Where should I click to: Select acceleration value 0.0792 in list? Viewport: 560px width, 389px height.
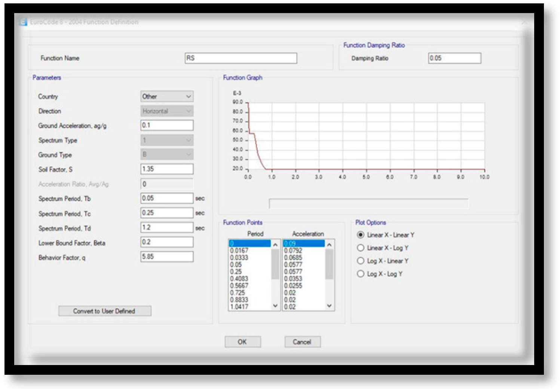coord(303,250)
